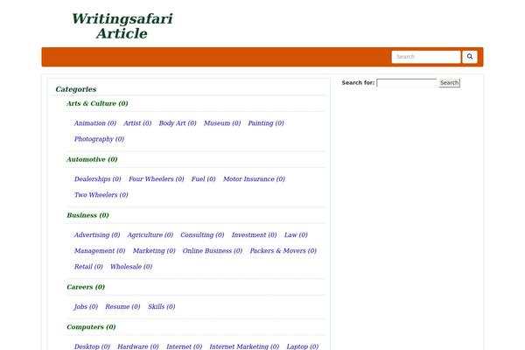The height and width of the screenshot is (350, 525).
Task: Open the Painting (0) link
Action: 266,123
